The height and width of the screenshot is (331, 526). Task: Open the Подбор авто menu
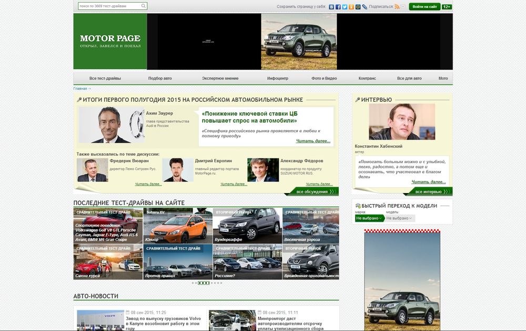pos(160,78)
